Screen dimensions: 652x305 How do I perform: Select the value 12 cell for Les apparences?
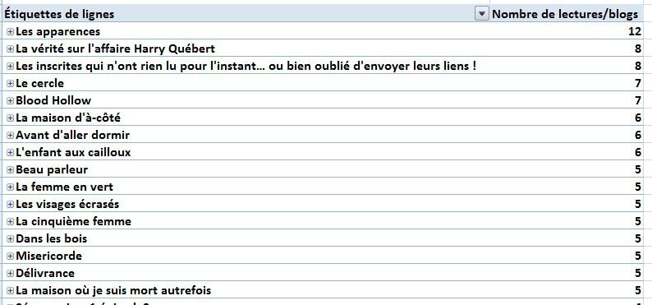567,31
